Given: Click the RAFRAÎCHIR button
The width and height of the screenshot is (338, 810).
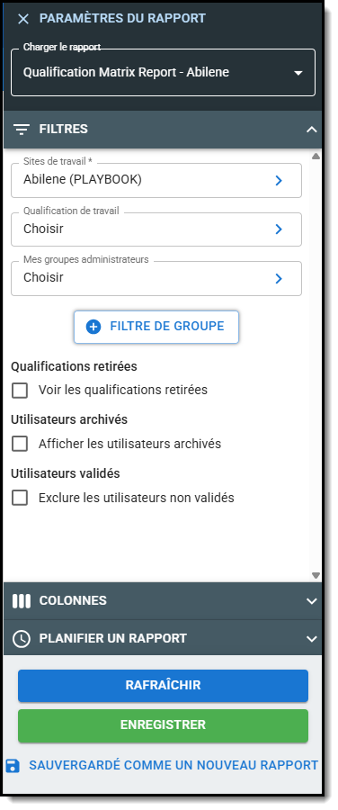Looking at the screenshot, I should coord(163,686).
